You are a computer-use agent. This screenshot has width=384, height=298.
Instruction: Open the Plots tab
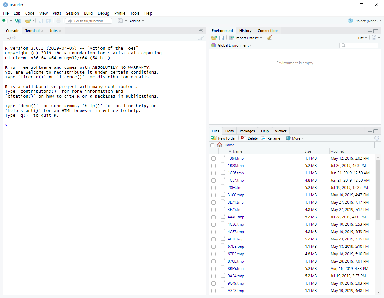229,131
